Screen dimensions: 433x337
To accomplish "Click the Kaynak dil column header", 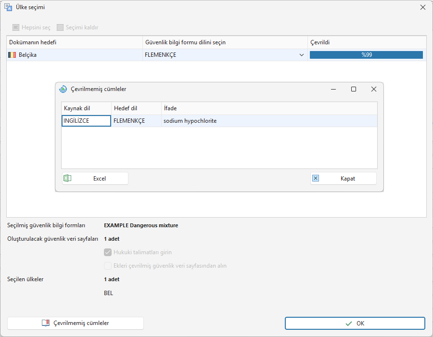I will coord(87,108).
